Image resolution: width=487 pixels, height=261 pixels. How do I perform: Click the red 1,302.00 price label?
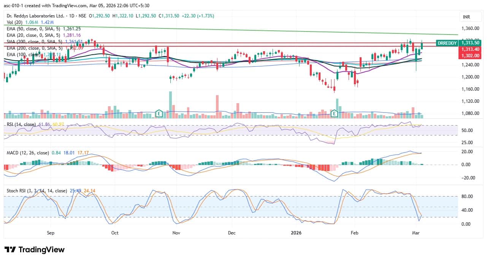pos(471,55)
